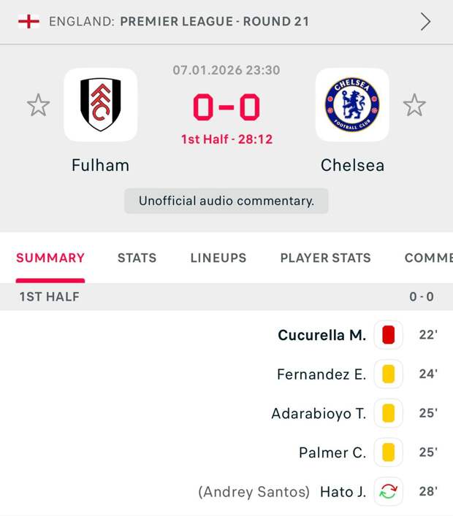
Task: Expand Premier League round with chevron
Action: 425,21
